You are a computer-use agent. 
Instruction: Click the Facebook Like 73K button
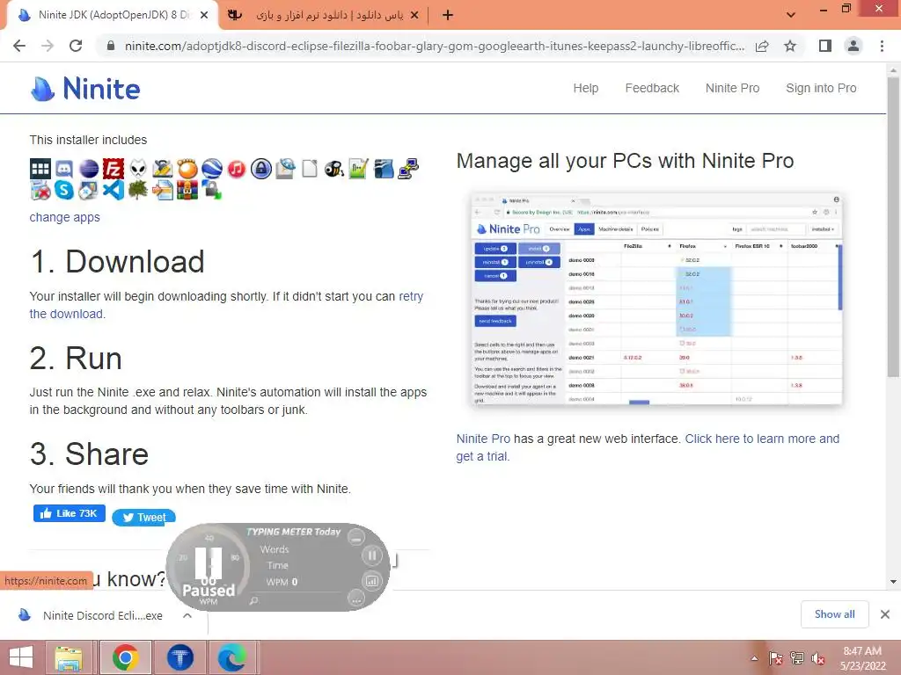tap(69, 513)
